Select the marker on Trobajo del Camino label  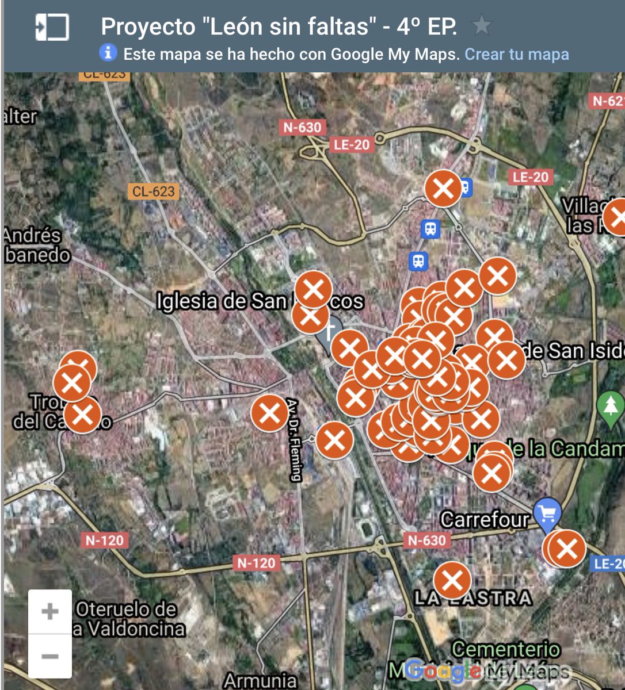[x=82, y=415]
